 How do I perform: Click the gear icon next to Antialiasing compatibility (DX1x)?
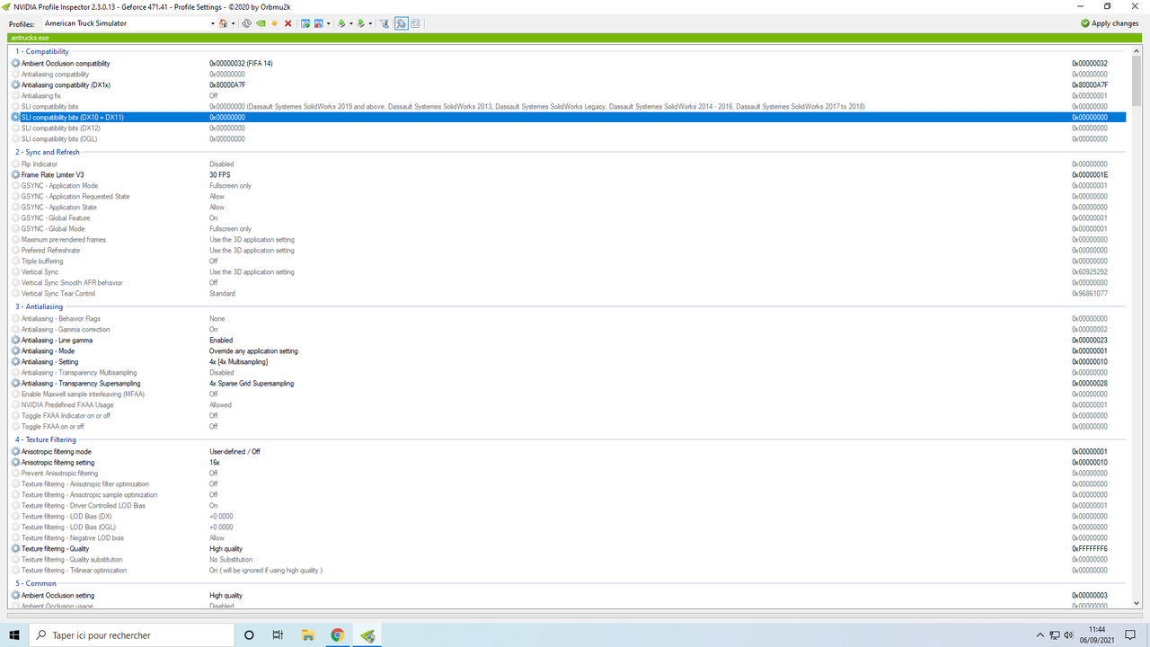[15, 85]
